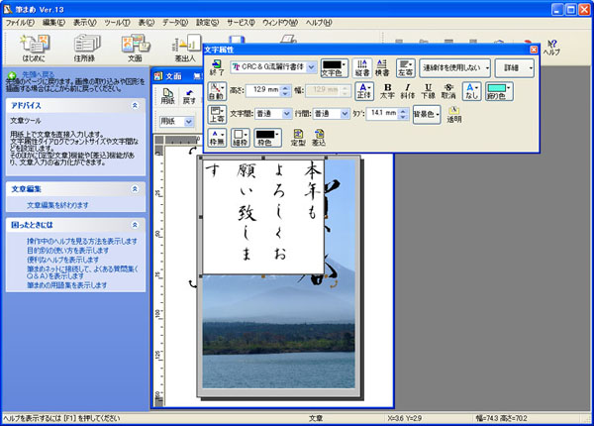Toggle 太字 bold formatting
This screenshot has height=426, width=594.
coord(388,91)
